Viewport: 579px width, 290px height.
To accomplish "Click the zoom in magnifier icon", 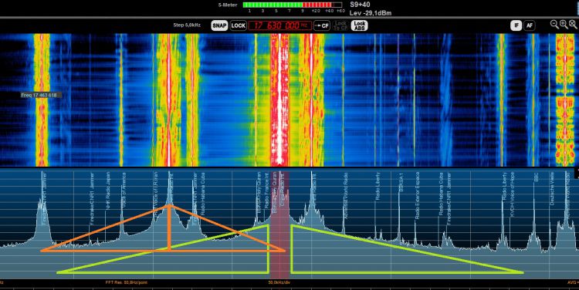I will point(564,25).
